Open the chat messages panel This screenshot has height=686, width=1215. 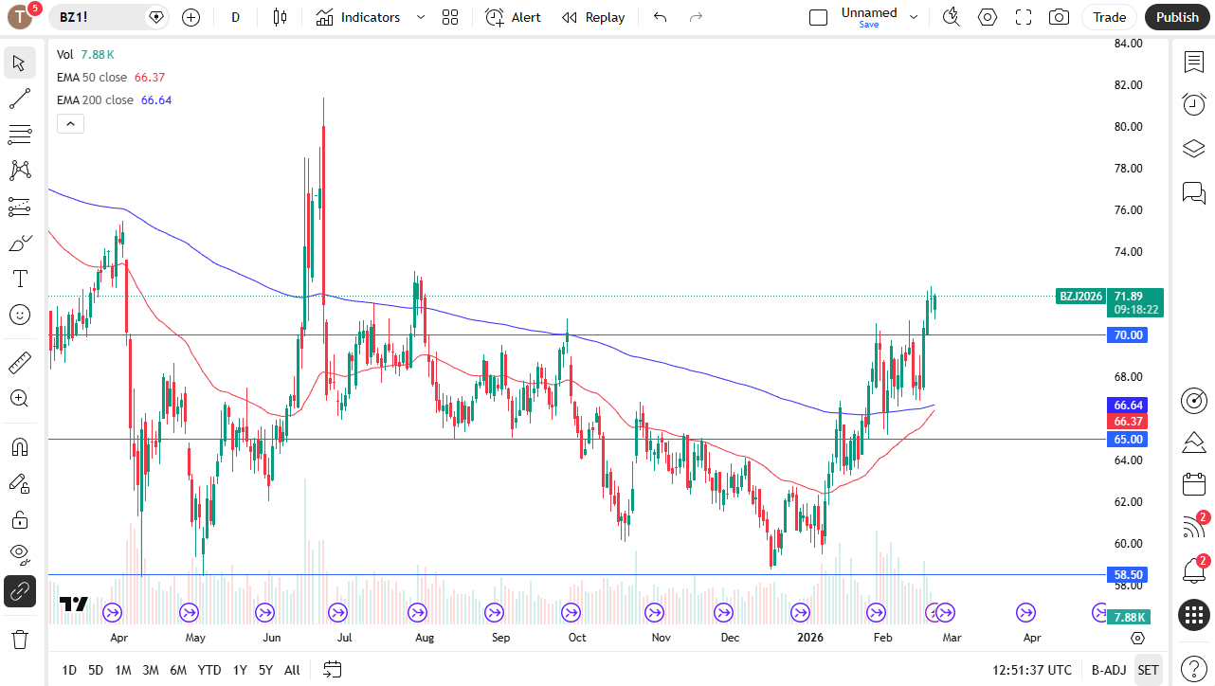point(1193,193)
